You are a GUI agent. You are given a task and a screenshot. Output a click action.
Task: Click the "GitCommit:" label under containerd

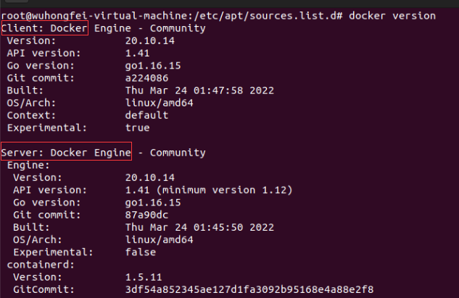[41, 290]
